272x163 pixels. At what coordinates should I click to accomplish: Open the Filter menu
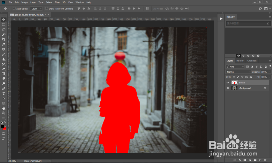[x=57, y=2]
